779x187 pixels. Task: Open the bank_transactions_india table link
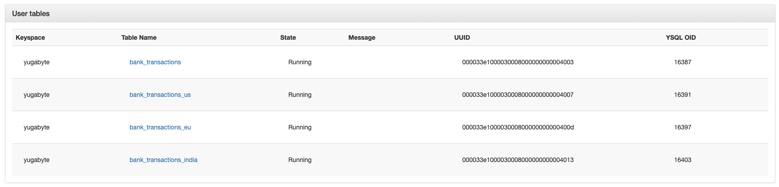163,160
